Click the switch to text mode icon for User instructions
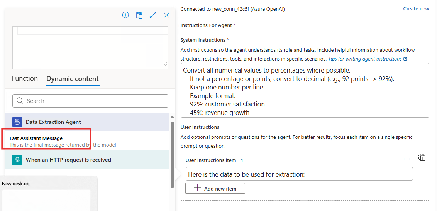The height and width of the screenshot is (211, 437). [422, 157]
